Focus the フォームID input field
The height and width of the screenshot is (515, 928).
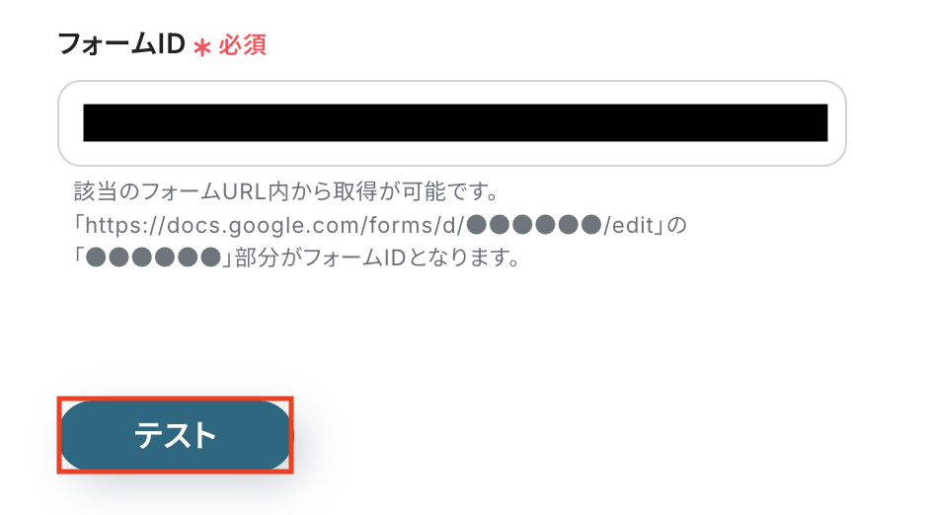click(x=451, y=123)
